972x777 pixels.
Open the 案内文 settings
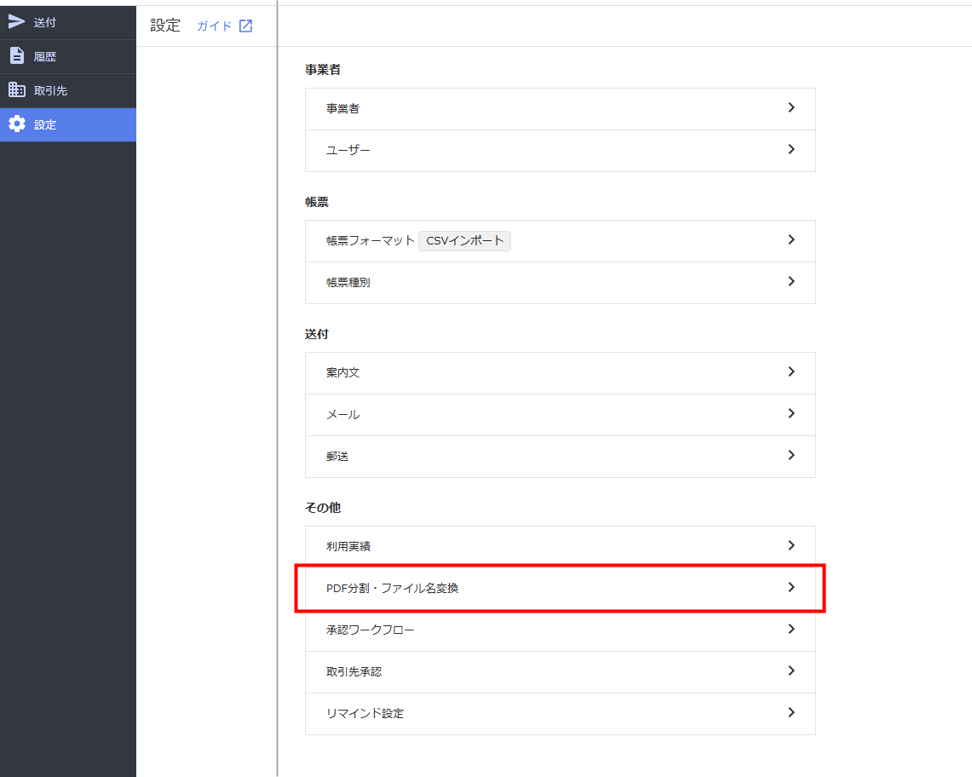tap(343, 373)
